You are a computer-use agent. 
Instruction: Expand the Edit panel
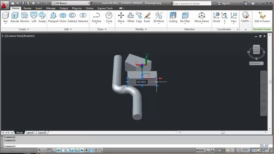68,29
